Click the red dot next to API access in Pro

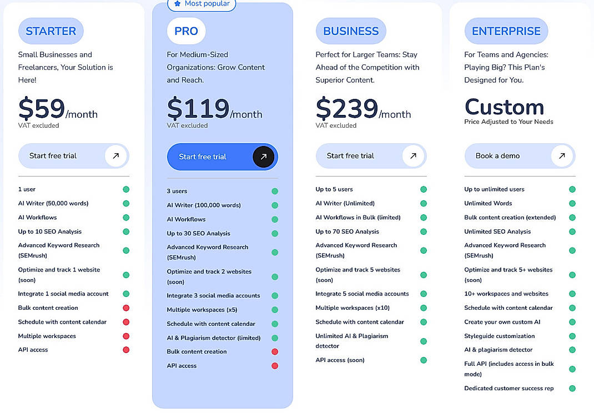275,366
